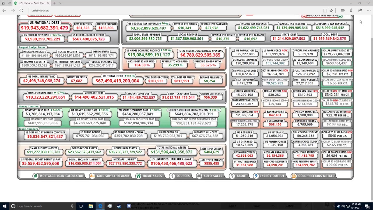373x210 pixels.
Task: Click Total Federal/State/Local Spending value
Action: (200, 55)
